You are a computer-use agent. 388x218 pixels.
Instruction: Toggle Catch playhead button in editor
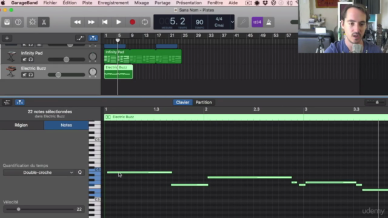pyautogui.click(x=20, y=102)
